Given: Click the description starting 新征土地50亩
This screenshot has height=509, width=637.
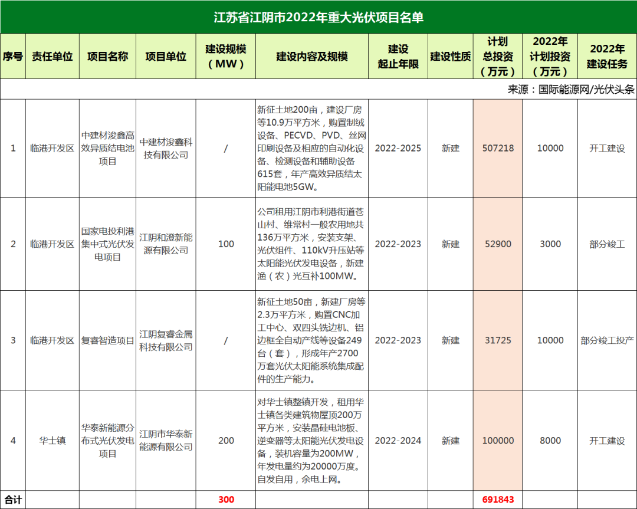Looking at the screenshot, I should click(311, 340).
